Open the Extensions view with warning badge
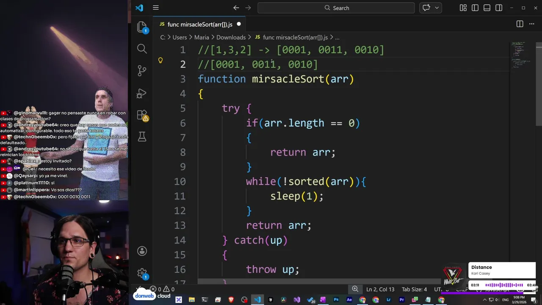542x305 pixels. pyautogui.click(x=142, y=115)
